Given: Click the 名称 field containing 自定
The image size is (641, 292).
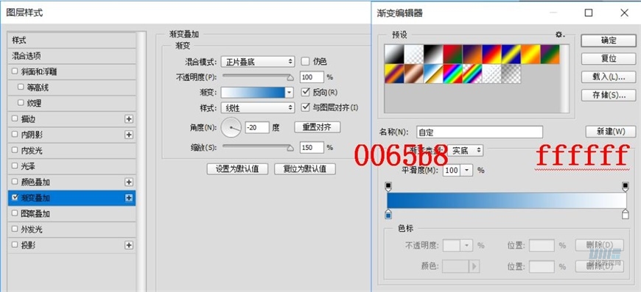Looking at the screenshot, I should [480, 132].
